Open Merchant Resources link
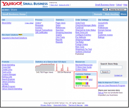Image resolution: width=129 pixels, height=108 pixels. (x=84, y=65)
